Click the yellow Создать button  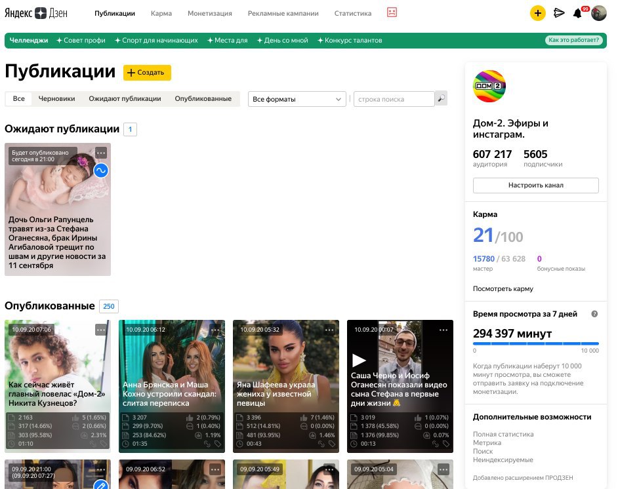pyautogui.click(x=147, y=73)
